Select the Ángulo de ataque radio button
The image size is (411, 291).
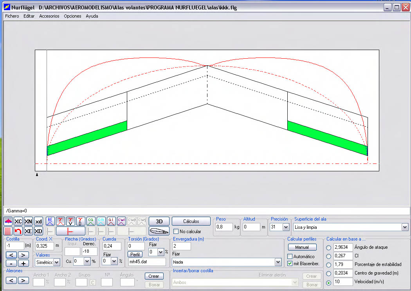click(328, 248)
